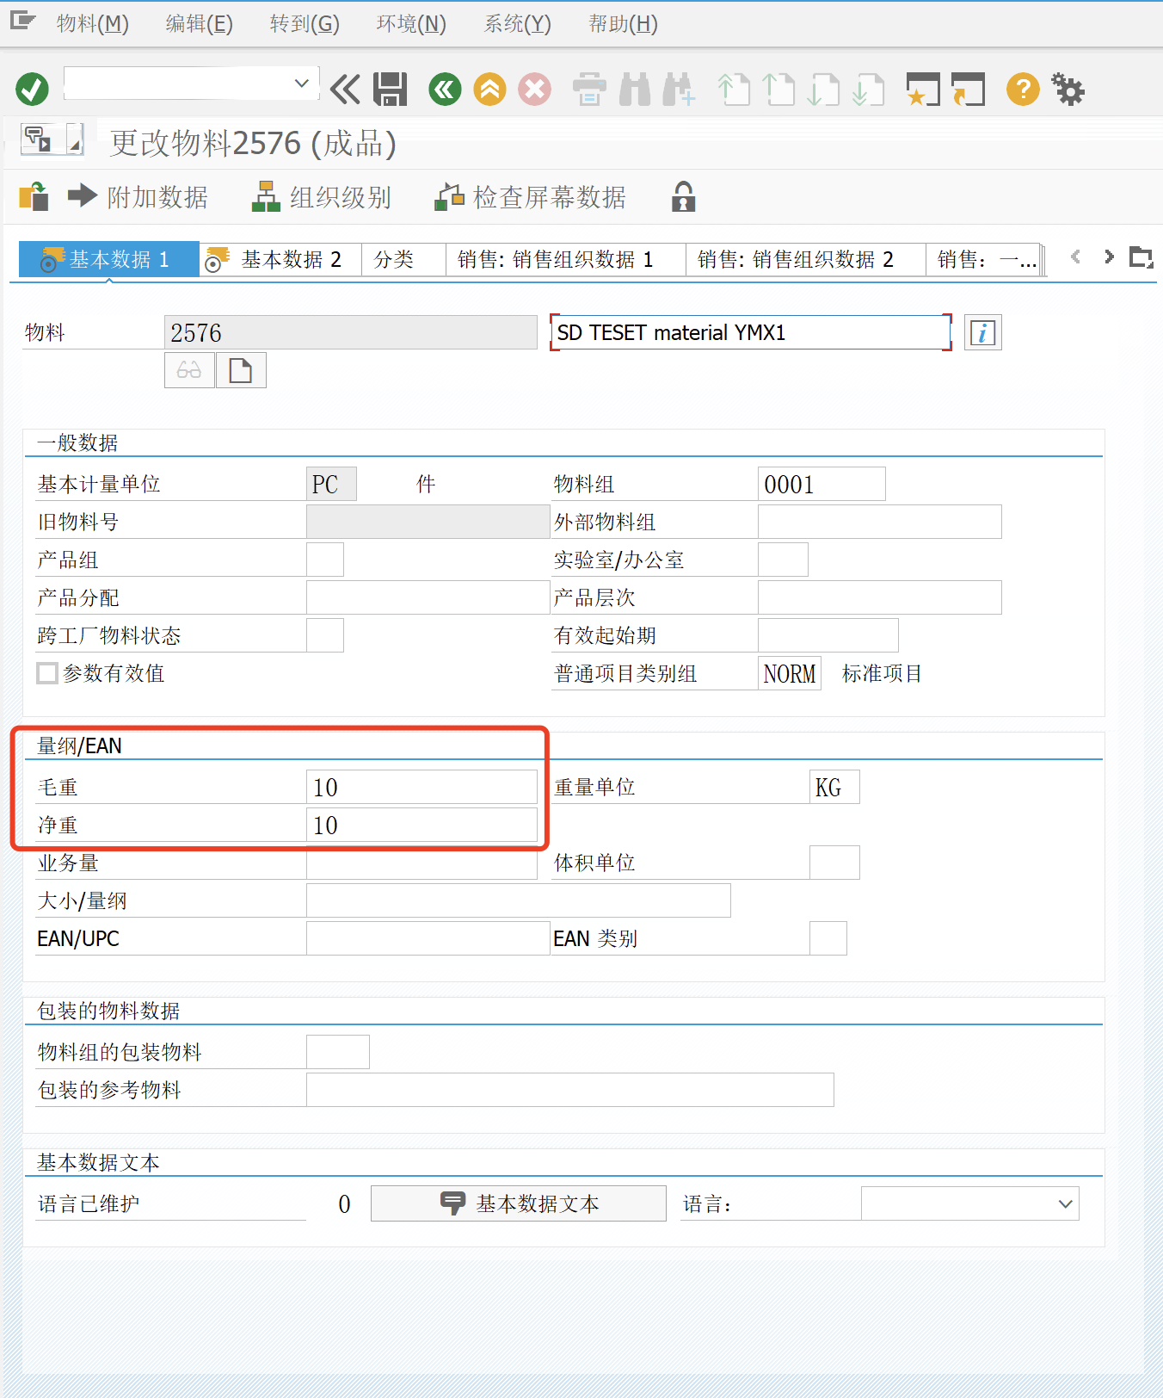
Task: Click the 大小/量纲 input field
Action: tap(519, 900)
